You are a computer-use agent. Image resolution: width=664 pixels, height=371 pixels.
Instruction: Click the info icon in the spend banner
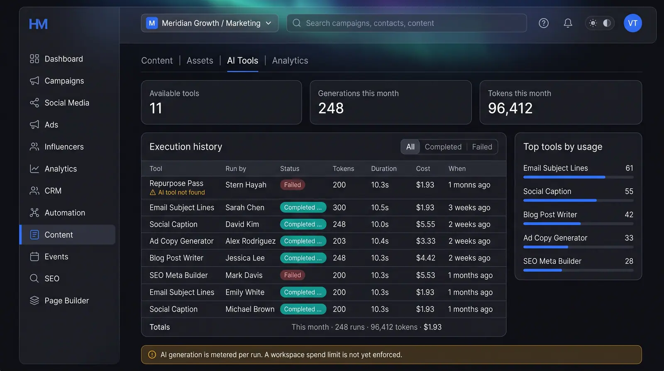point(152,355)
